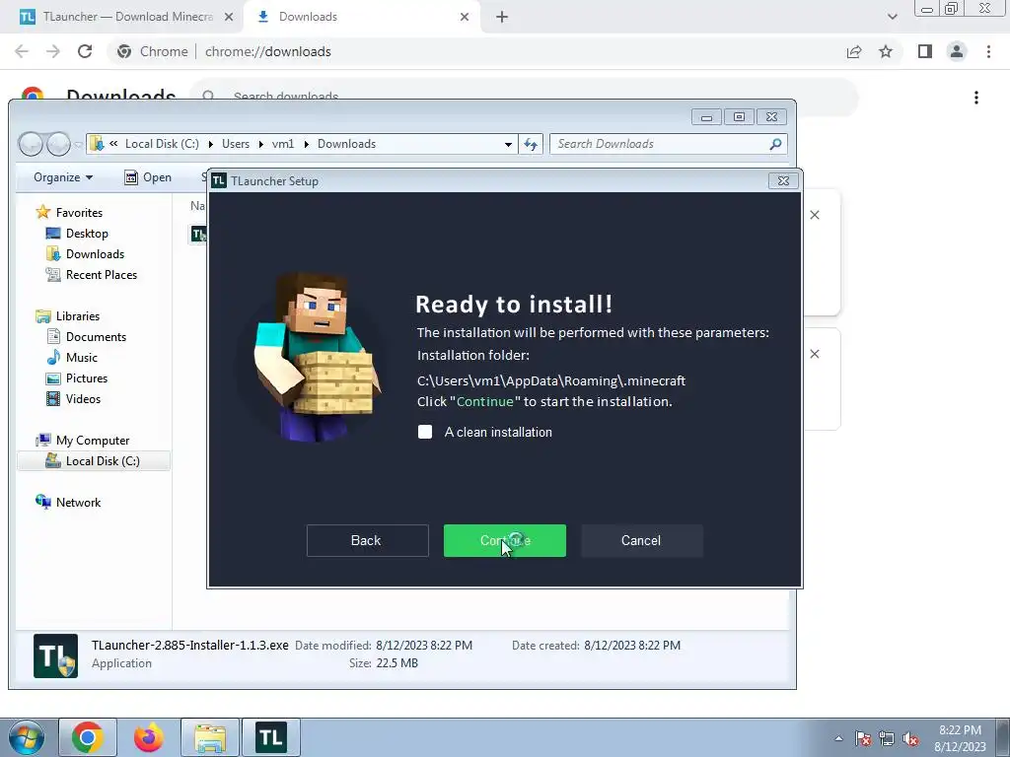Open Downloads in Favorites
This screenshot has height=757, width=1010.
(x=95, y=253)
